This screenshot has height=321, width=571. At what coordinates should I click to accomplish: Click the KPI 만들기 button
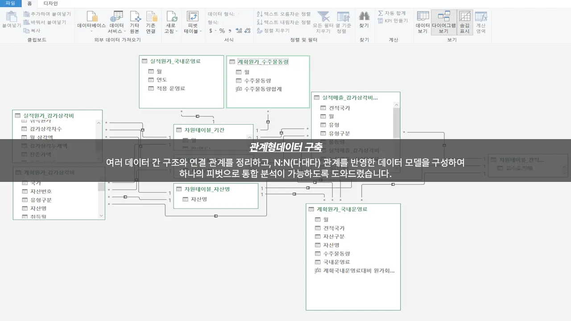point(393,21)
